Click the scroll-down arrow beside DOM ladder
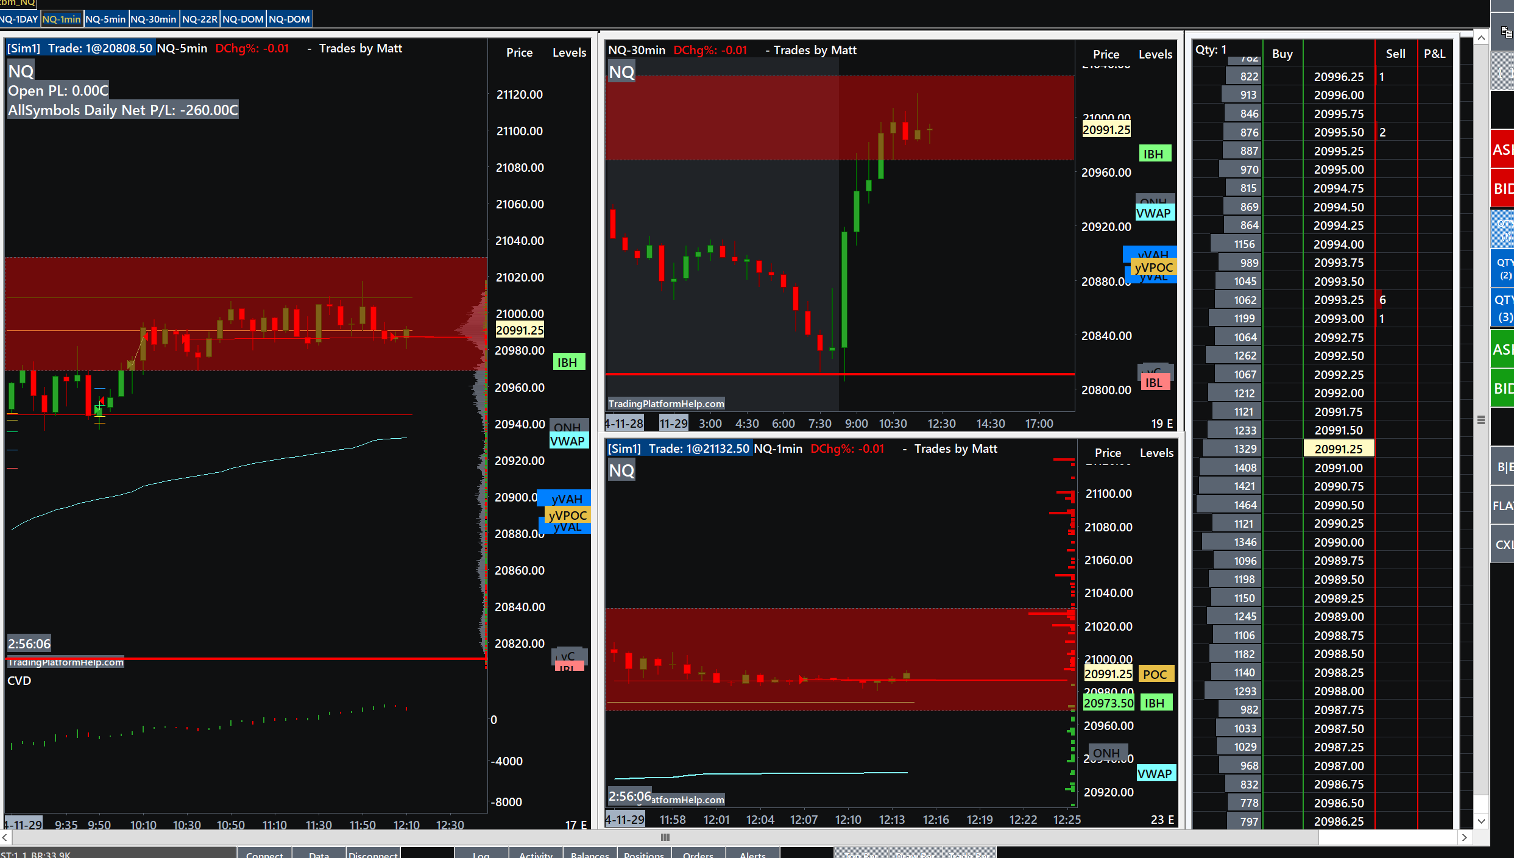The width and height of the screenshot is (1514, 858). click(x=1481, y=821)
